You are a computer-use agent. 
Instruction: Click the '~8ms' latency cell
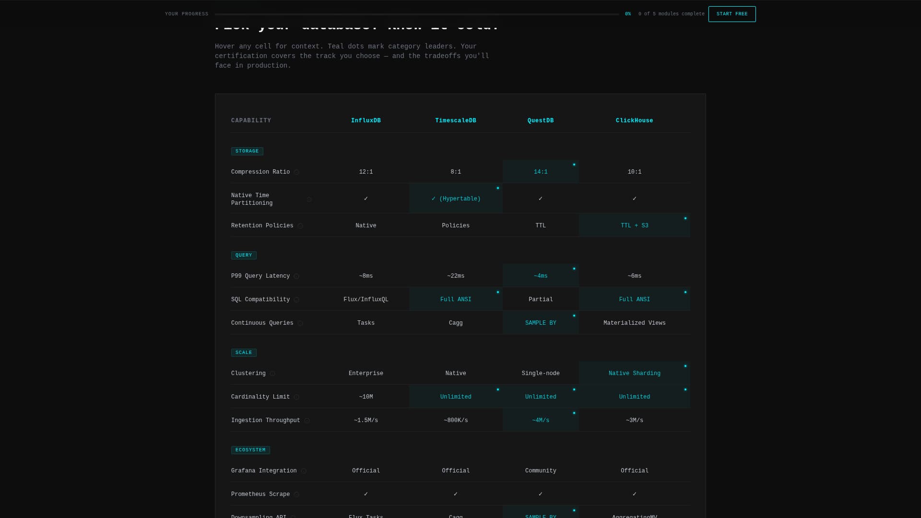pos(366,276)
